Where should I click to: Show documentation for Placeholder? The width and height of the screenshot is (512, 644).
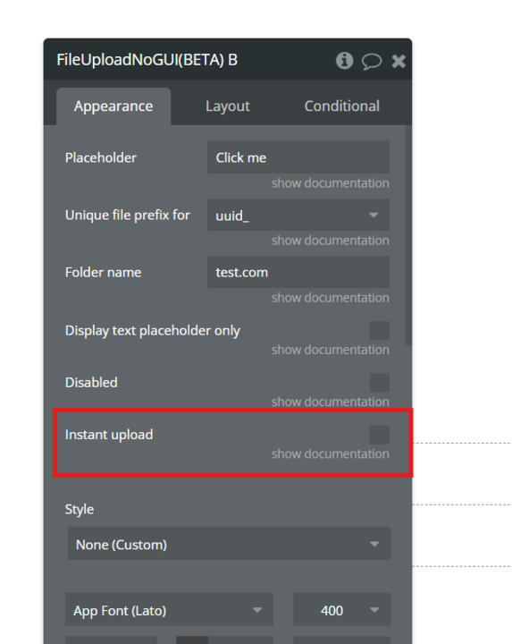331,183
